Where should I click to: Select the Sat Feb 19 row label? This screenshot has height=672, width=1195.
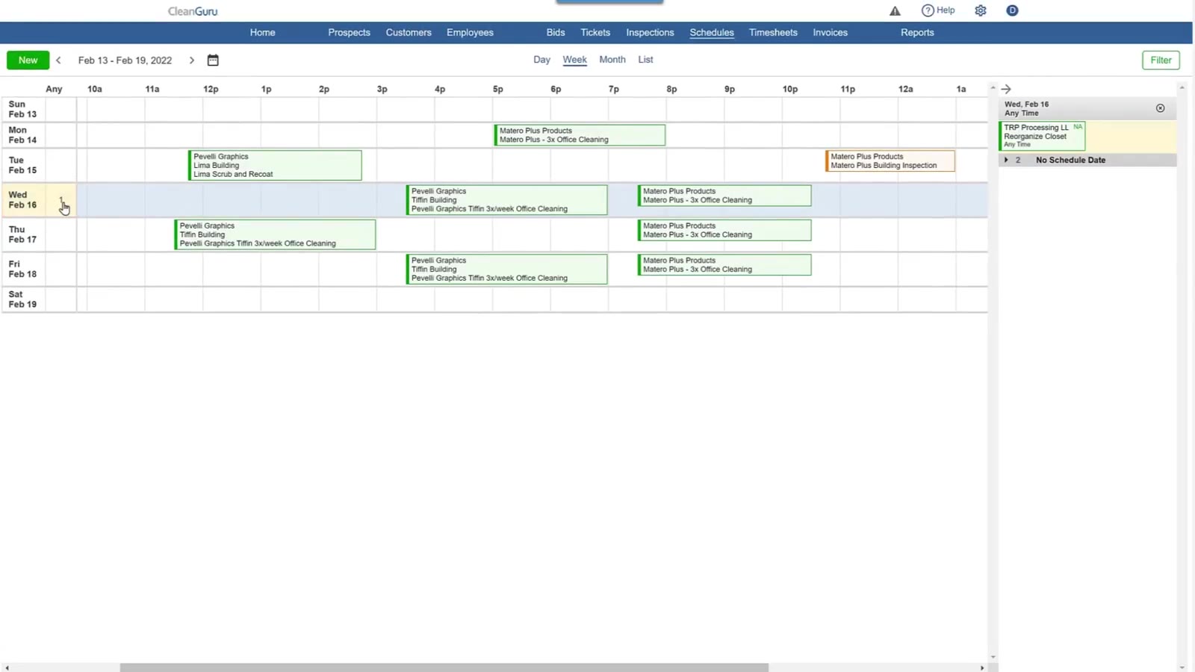[x=22, y=299]
